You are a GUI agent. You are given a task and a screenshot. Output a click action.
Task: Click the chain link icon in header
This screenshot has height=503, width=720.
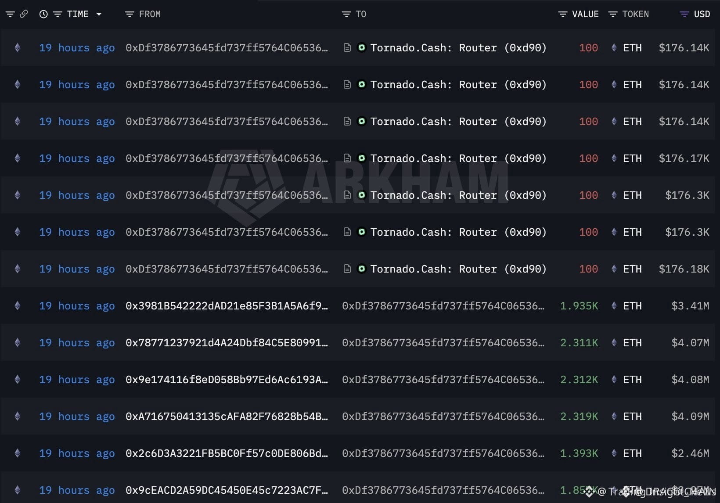tap(24, 14)
